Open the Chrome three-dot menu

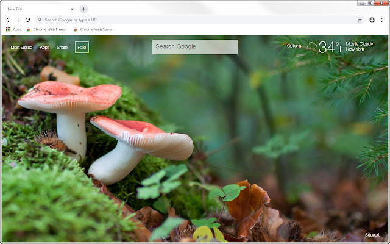tap(382, 20)
